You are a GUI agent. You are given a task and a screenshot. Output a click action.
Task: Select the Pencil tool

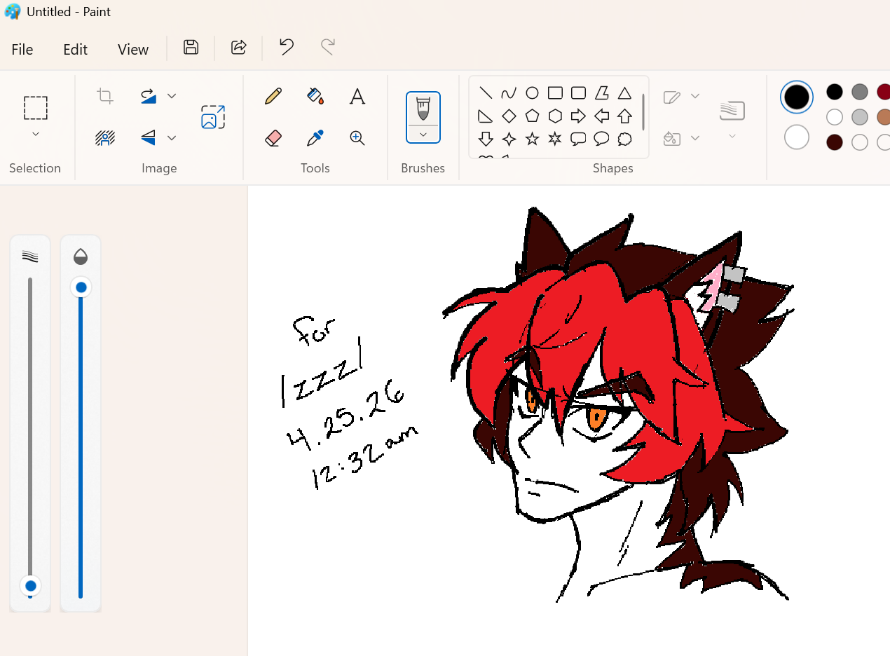273,96
